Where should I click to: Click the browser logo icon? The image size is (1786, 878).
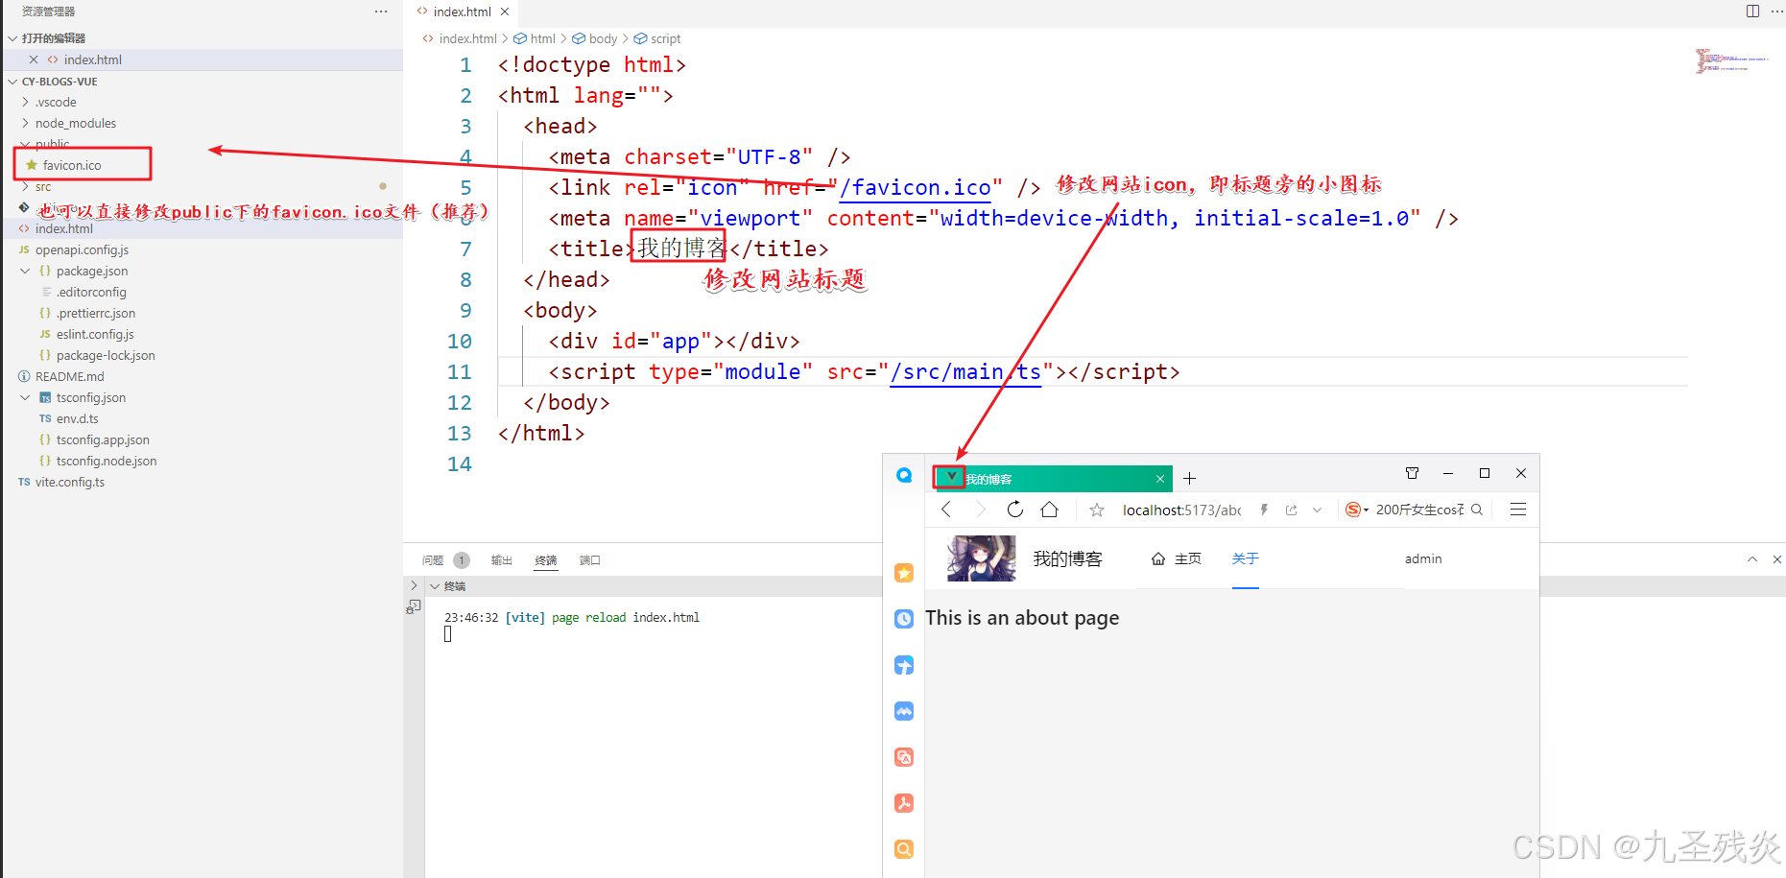(904, 475)
